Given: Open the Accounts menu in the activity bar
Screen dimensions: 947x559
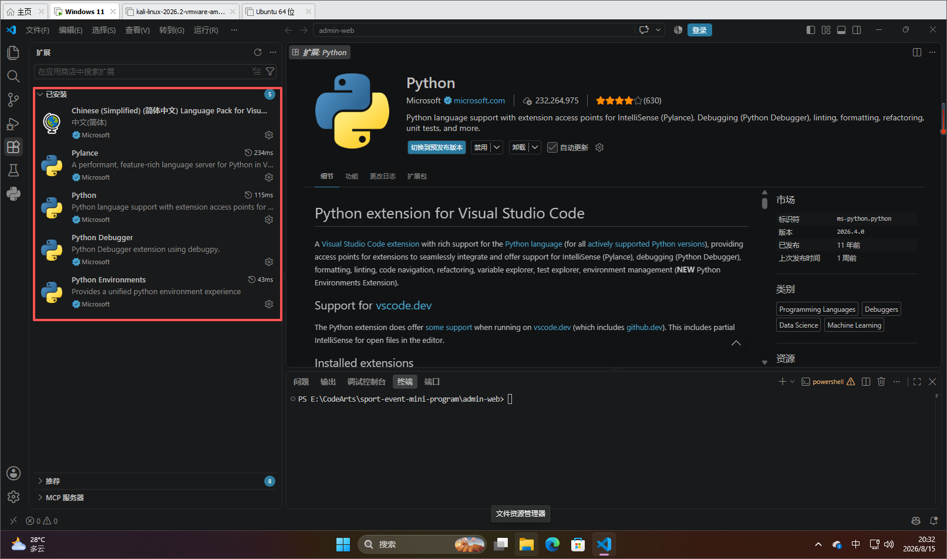Looking at the screenshot, I should 13,473.
